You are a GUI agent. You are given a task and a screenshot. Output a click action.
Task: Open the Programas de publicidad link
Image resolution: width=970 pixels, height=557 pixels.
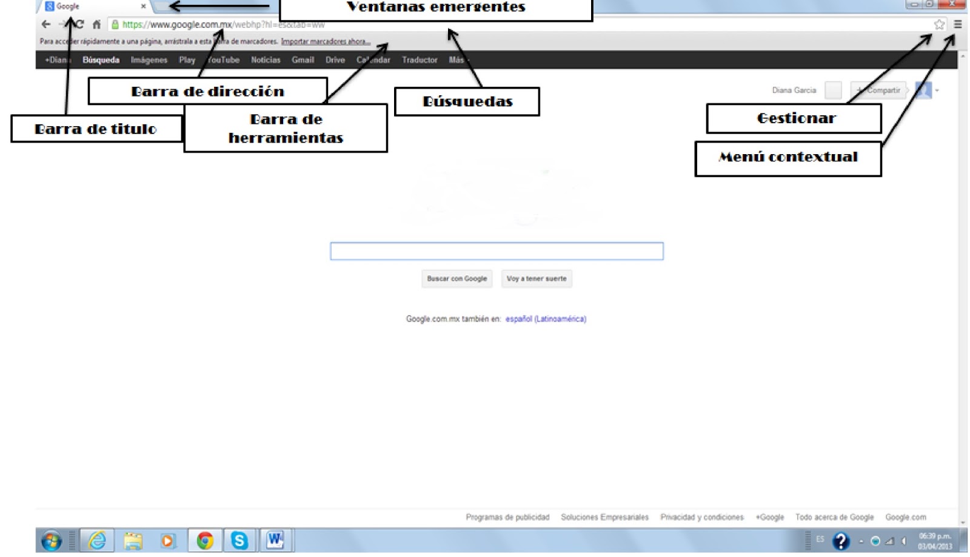(507, 518)
